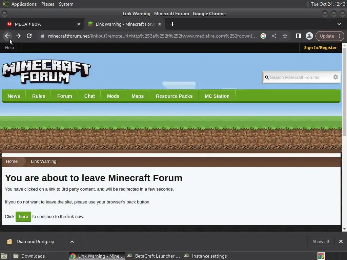The image size is (347, 260).
Task: Open the Chat menu item
Action: click(x=89, y=96)
